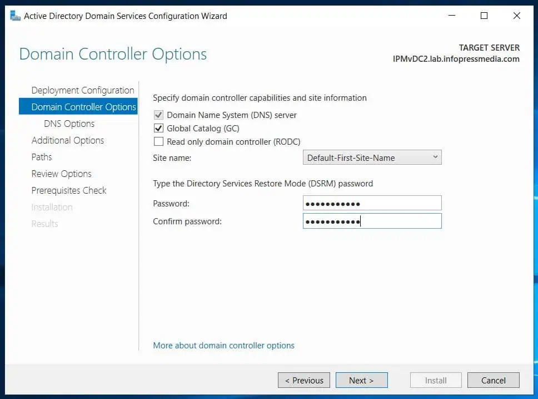Close the wizard window
Viewport: 538px width, 399px height.
[x=516, y=16]
